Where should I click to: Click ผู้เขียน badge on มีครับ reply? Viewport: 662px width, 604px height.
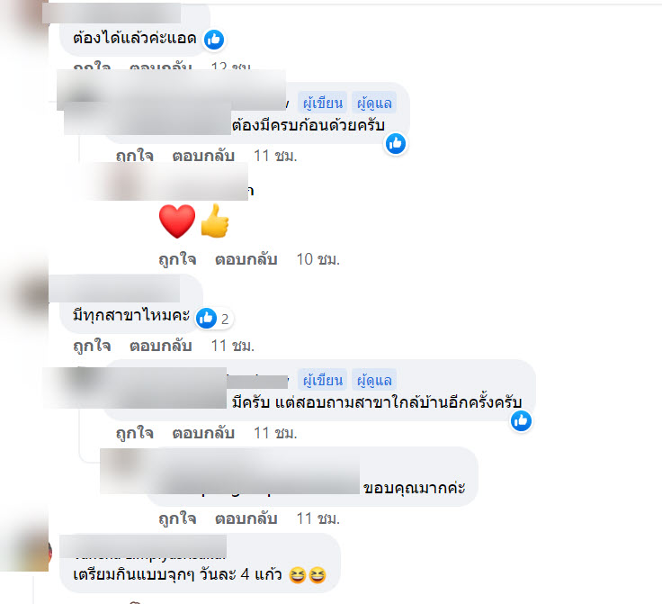(x=323, y=380)
